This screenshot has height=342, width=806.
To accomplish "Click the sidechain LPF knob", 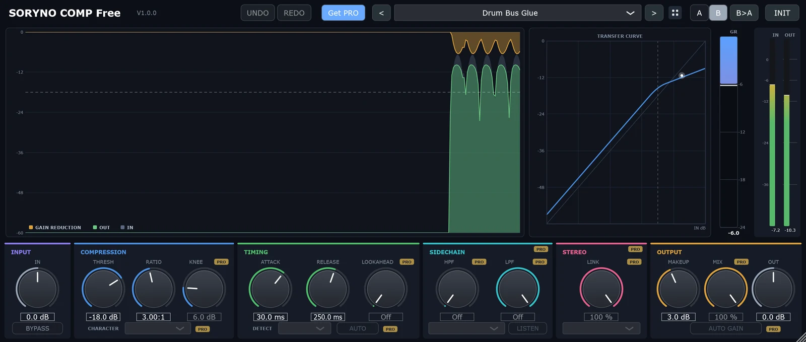I will (518, 288).
